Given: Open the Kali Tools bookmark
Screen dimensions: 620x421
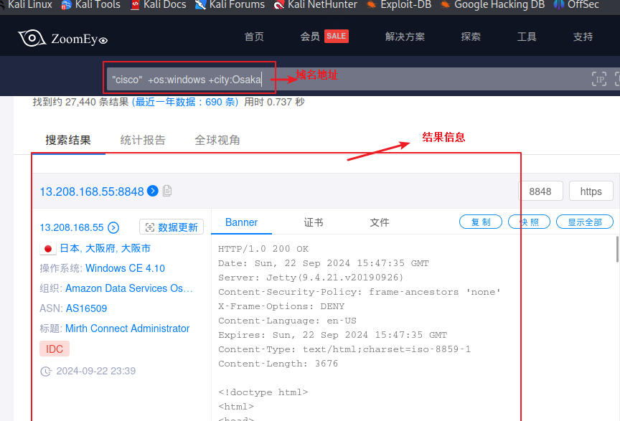Looking at the screenshot, I should coord(90,5).
